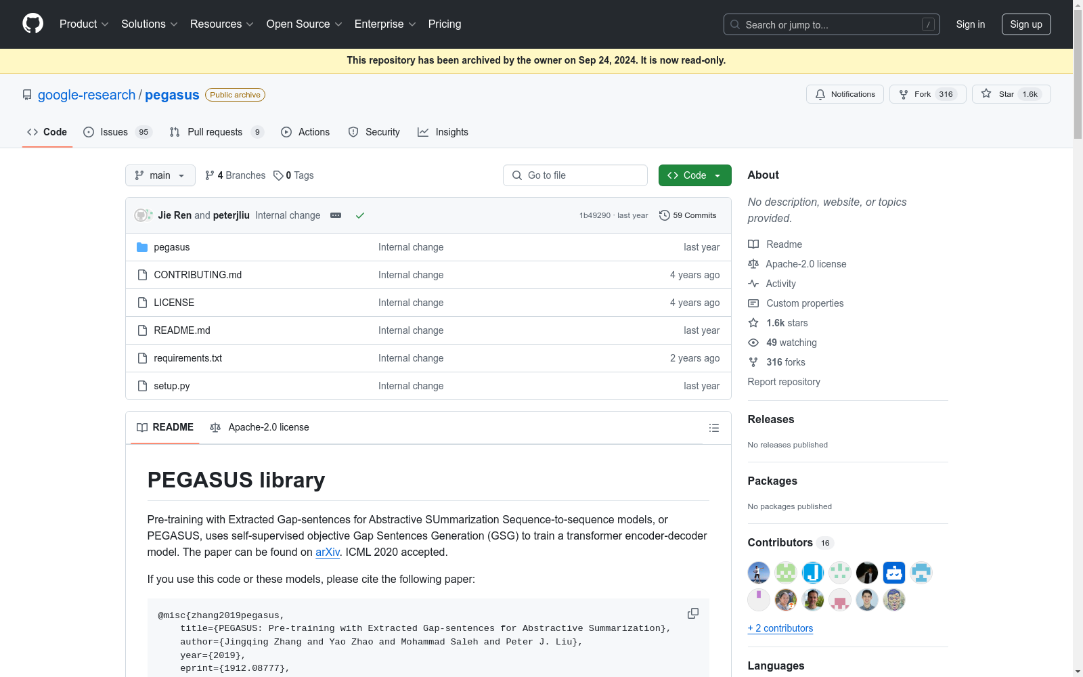Switch to the Actions tab

point(305,132)
